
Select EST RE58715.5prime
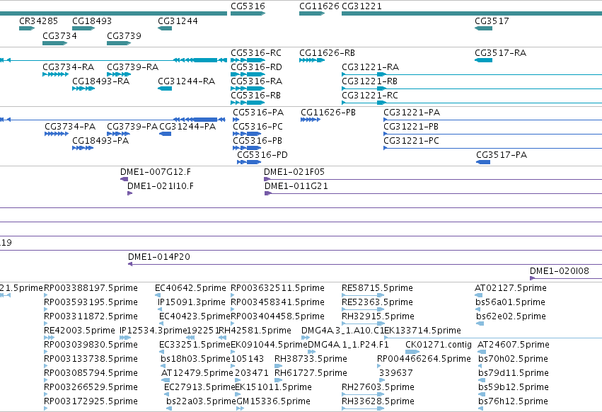pos(378,288)
